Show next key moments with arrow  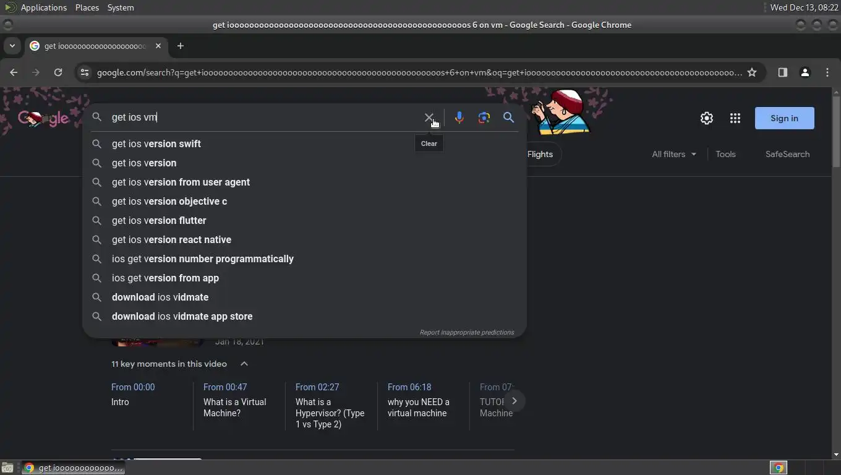(x=514, y=401)
